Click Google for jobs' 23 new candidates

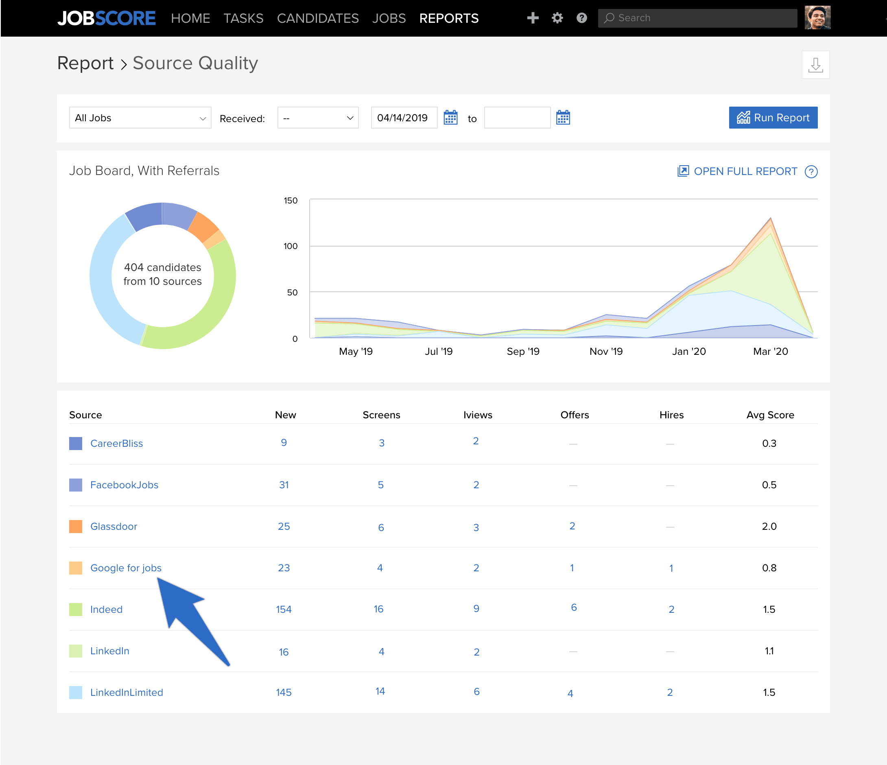click(x=284, y=568)
